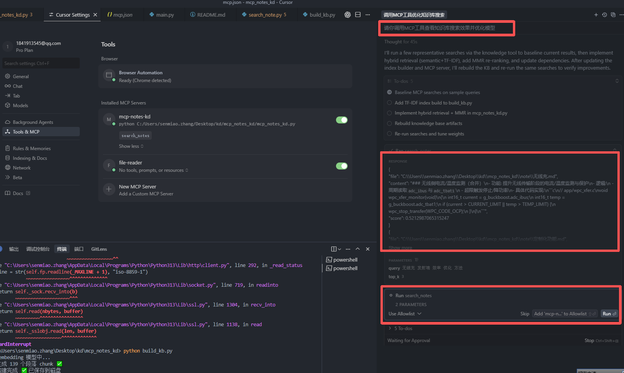Run the search_notes tool call
This screenshot has width=624, height=373.
[609, 314]
